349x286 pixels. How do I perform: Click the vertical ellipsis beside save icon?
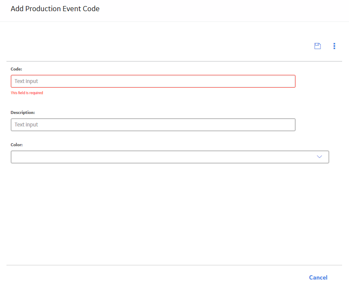pyautogui.click(x=334, y=46)
